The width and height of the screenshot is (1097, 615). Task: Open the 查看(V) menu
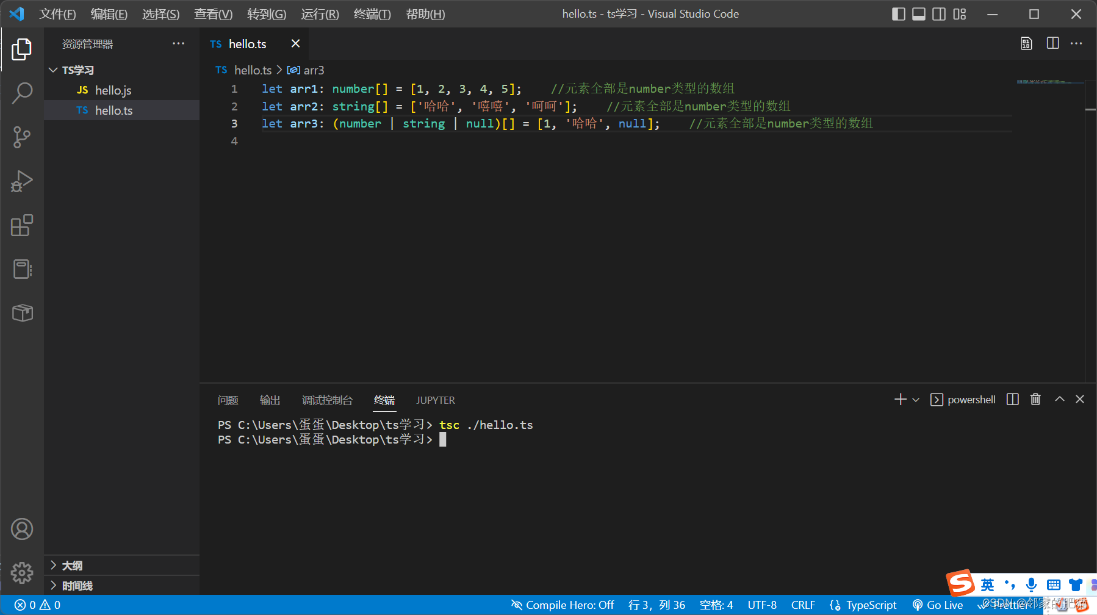click(x=213, y=14)
